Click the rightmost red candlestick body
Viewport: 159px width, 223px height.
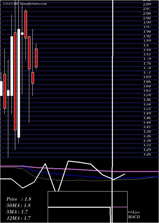click(x=36, y=58)
